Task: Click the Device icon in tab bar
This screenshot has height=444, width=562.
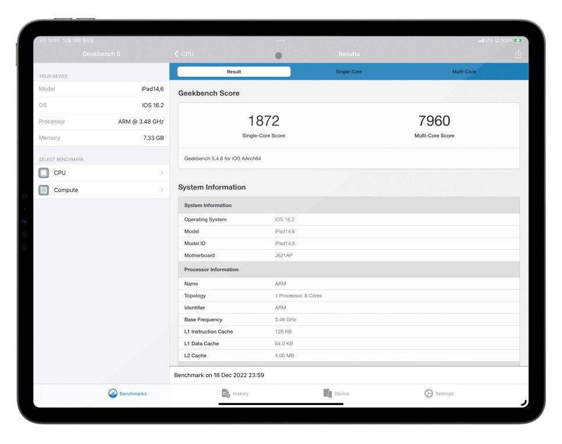Action: tap(327, 393)
